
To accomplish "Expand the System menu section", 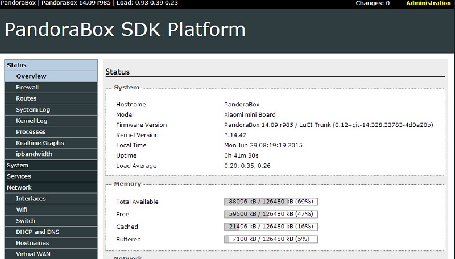I will tap(51, 165).
